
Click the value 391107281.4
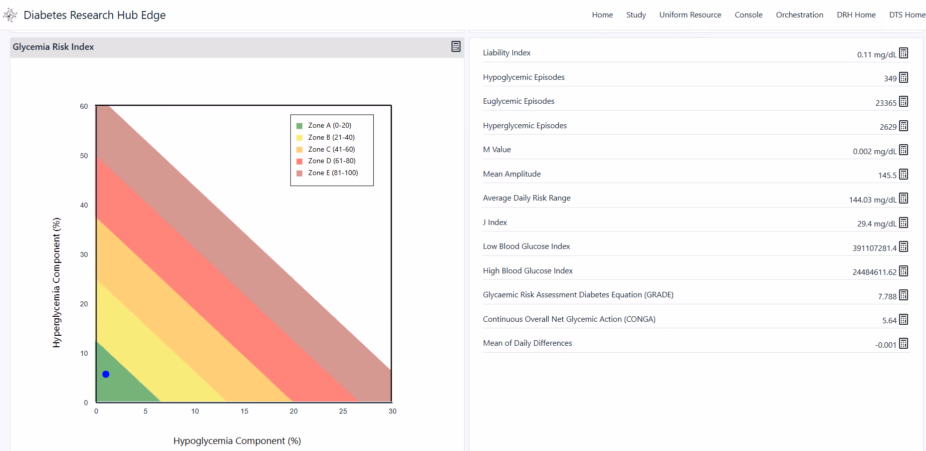[875, 248]
